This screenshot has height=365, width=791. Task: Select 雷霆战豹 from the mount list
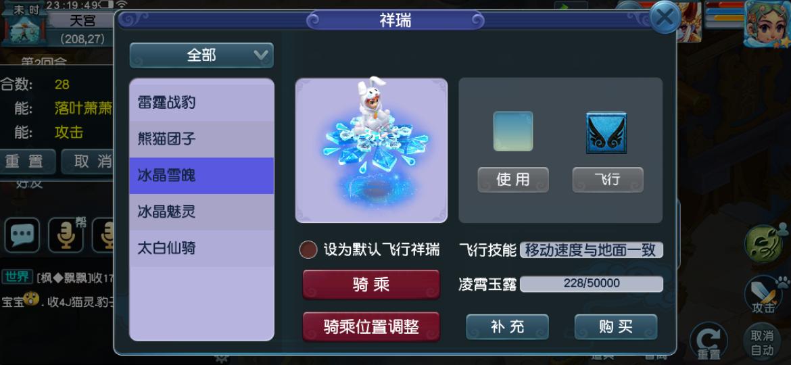click(201, 103)
